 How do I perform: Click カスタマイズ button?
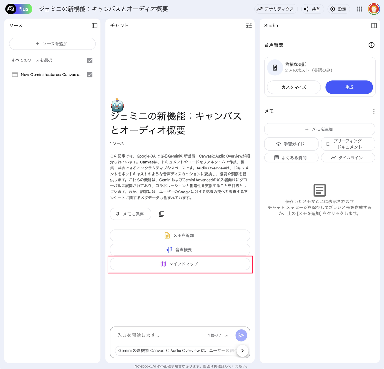tap(294, 87)
